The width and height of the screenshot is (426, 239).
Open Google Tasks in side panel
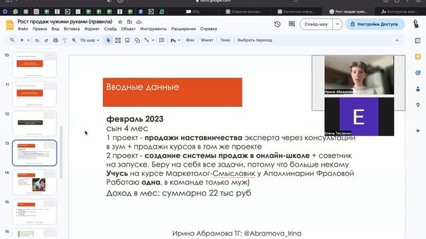click(x=418, y=72)
